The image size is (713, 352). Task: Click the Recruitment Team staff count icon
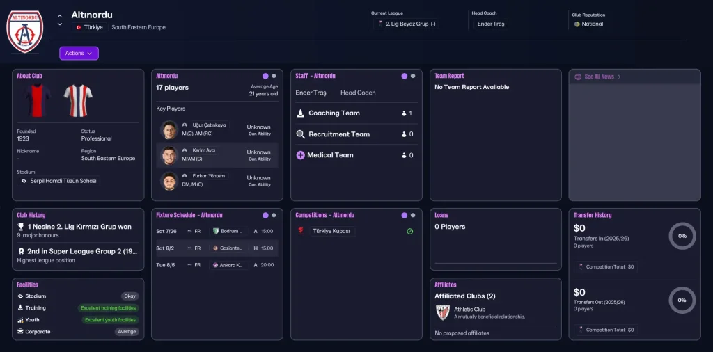point(404,134)
